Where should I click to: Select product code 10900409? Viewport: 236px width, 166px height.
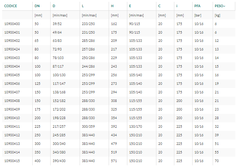pyautogui.click(x=12, y=109)
